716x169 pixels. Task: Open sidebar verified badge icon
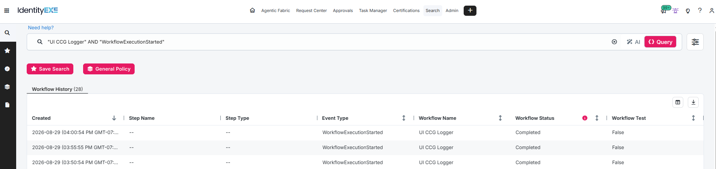(x=7, y=69)
